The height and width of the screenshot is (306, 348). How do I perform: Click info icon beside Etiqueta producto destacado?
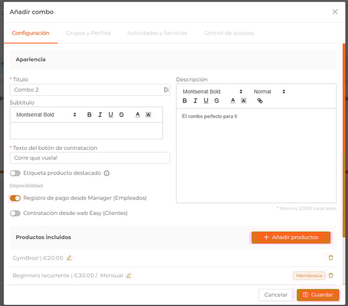(x=106, y=173)
